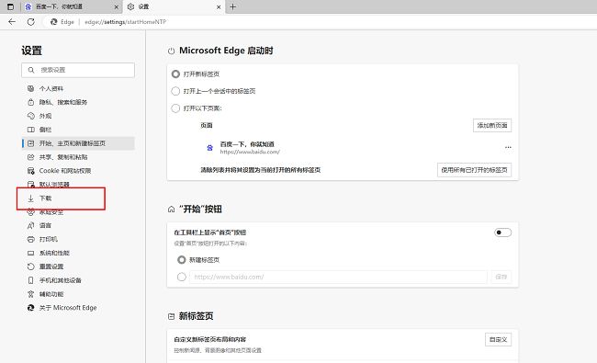The image size is (597, 363).
Task: Select 打开上一个会话中的标签页 radio option
Action: pos(175,91)
